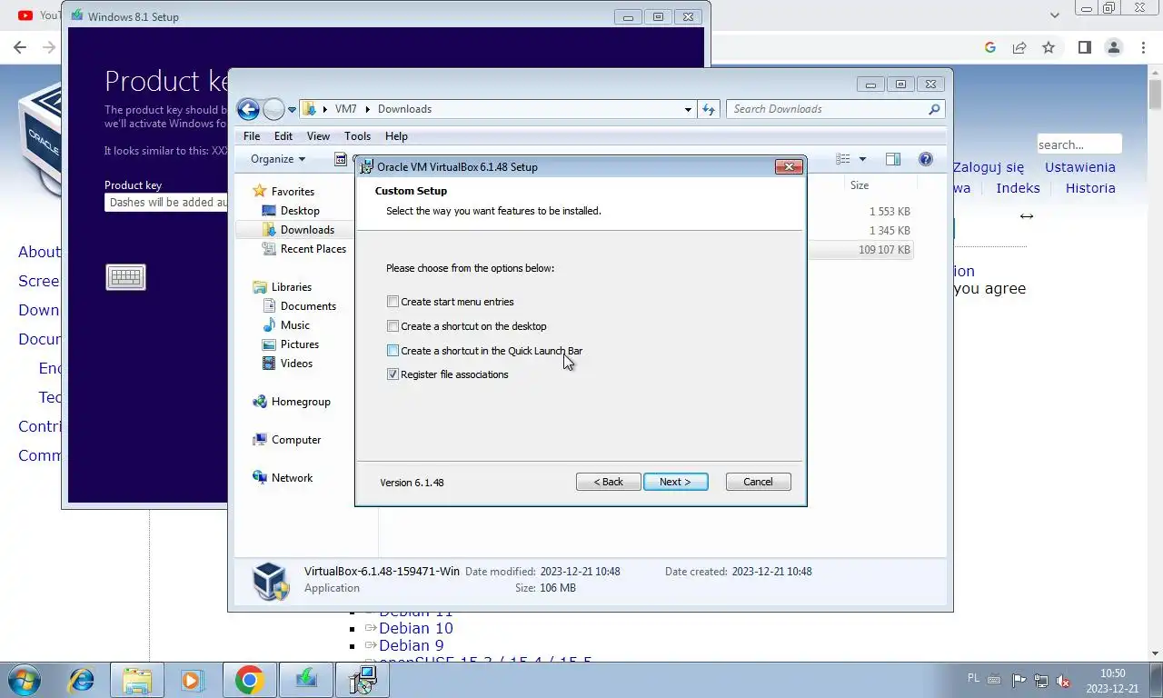Viewport: 1163px width, 698px height.
Task: Open the recent locations dropdown arrow
Action: pyautogui.click(x=292, y=109)
